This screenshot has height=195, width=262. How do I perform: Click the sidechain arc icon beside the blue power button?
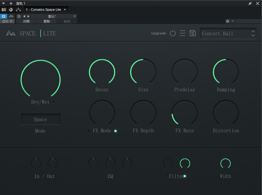pos(11,16)
